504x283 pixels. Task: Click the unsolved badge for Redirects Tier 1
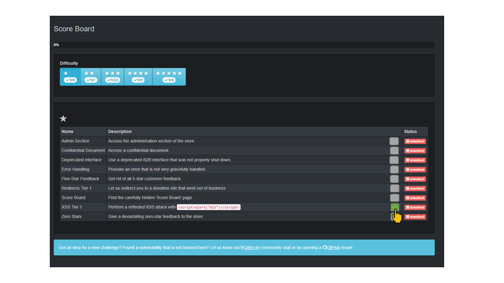tap(415, 188)
